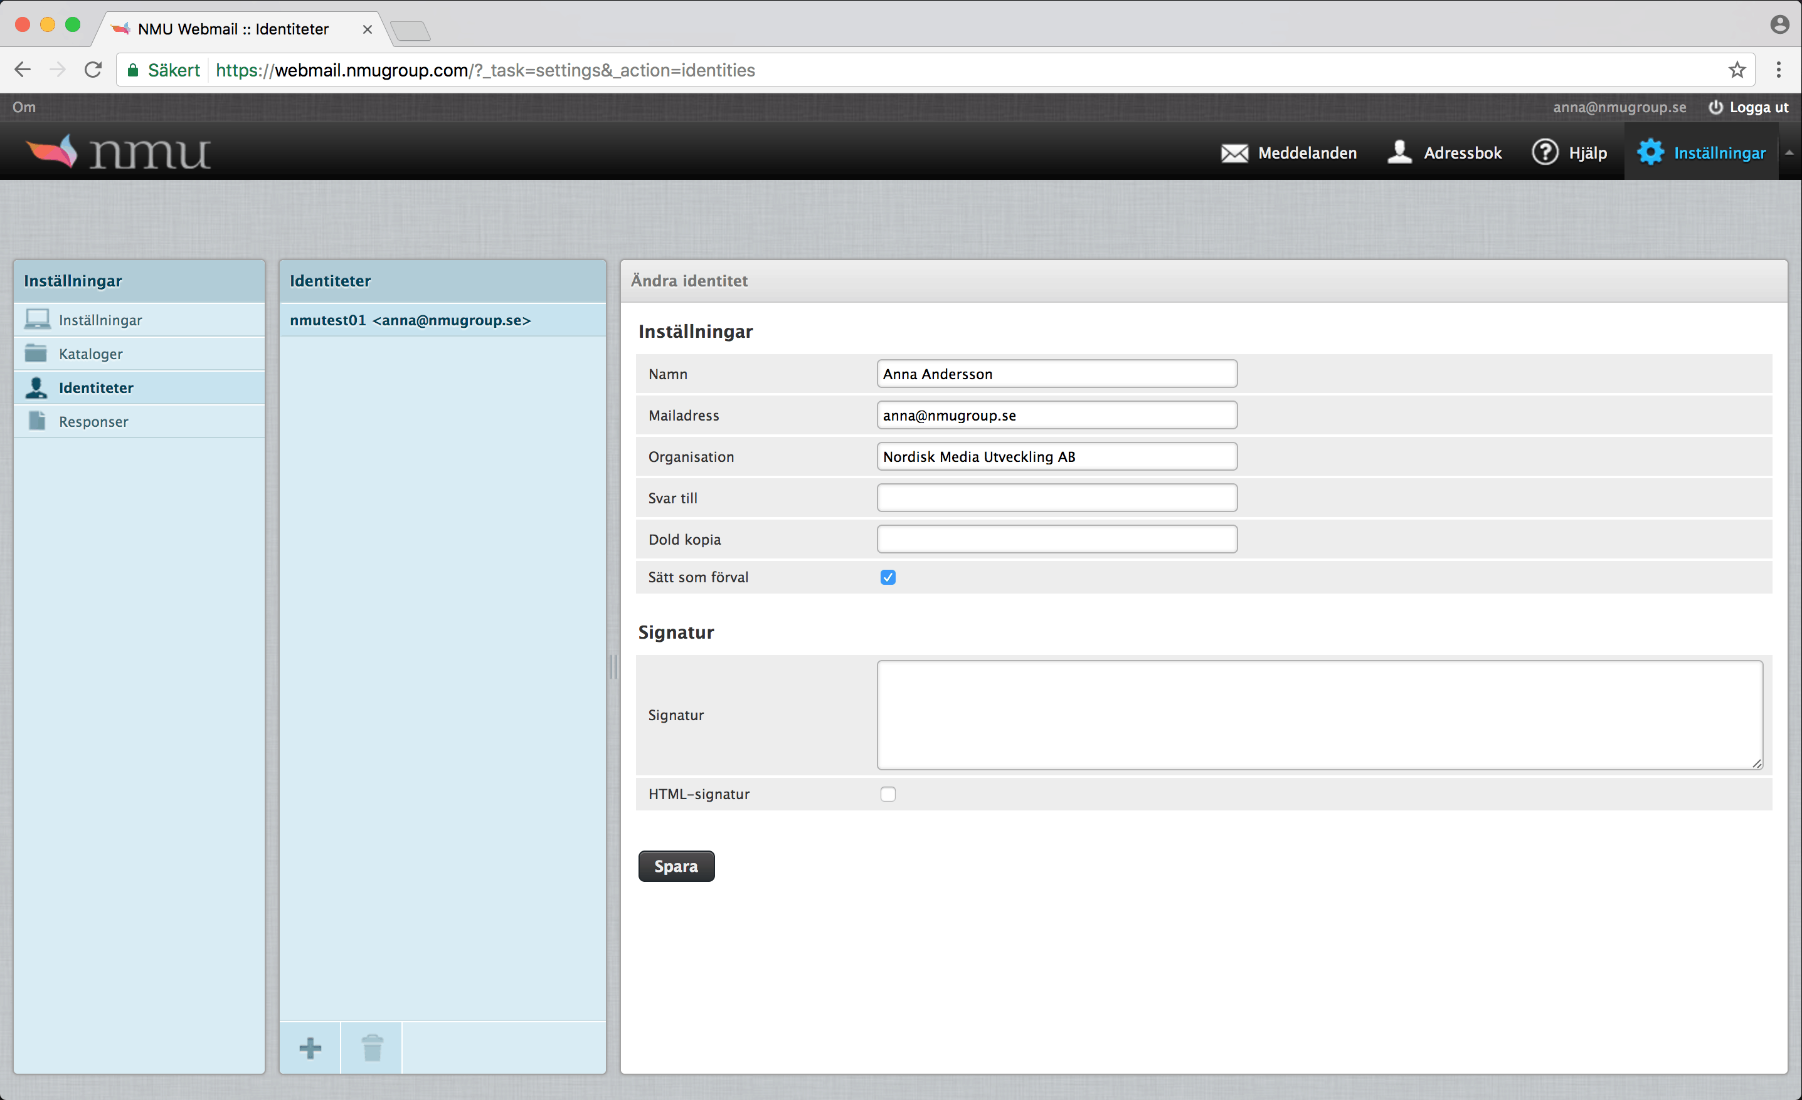Click the Svar till input field
The image size is (1802, 1100).
click(1056, 498)
